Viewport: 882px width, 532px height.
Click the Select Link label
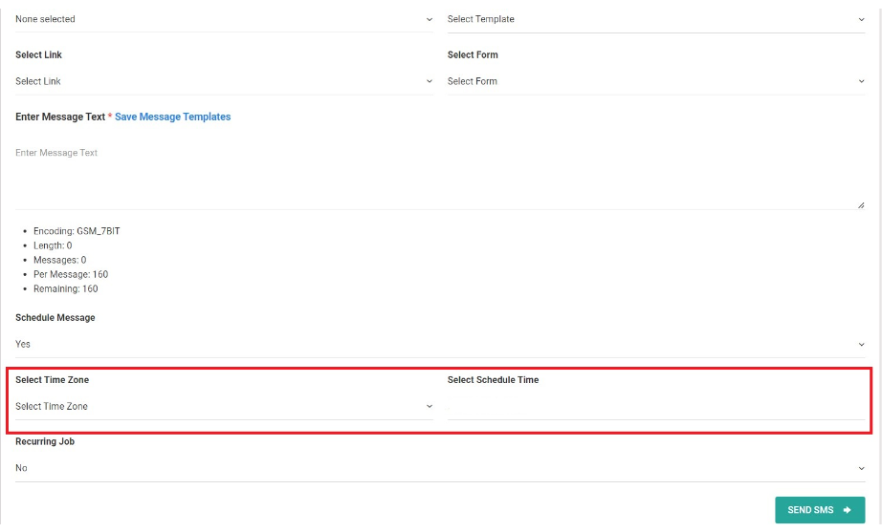click(39, 55)
